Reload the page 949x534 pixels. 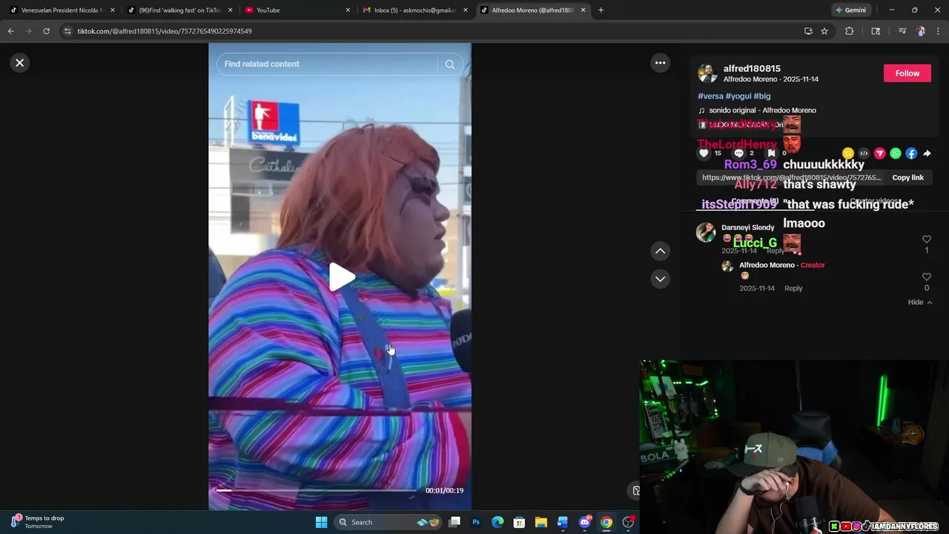click(x=46, y=31)
